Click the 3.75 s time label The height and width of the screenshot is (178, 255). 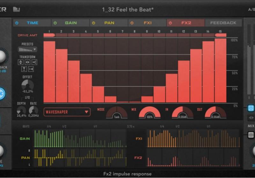tap(131, 126)
